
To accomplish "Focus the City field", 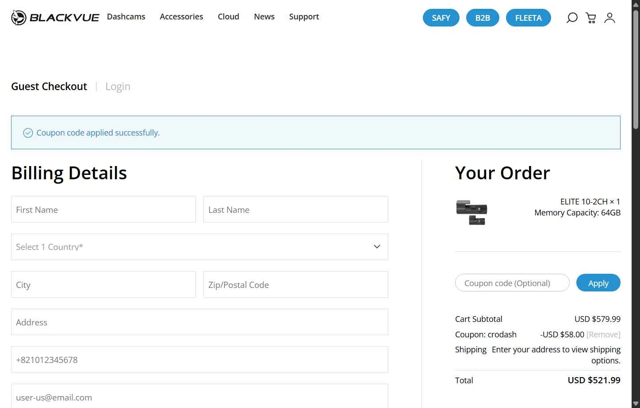I will [103, 284].
